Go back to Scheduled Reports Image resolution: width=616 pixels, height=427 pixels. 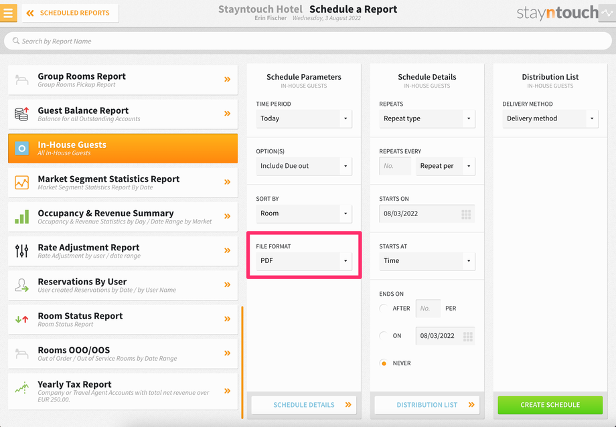[x=70, y=13]
